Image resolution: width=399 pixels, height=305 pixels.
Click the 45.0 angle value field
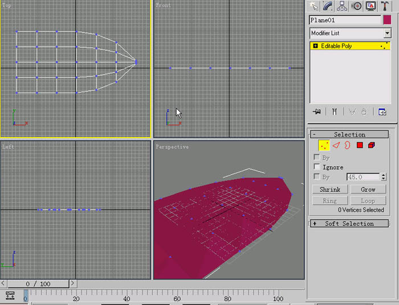click(x=364, y=177)
